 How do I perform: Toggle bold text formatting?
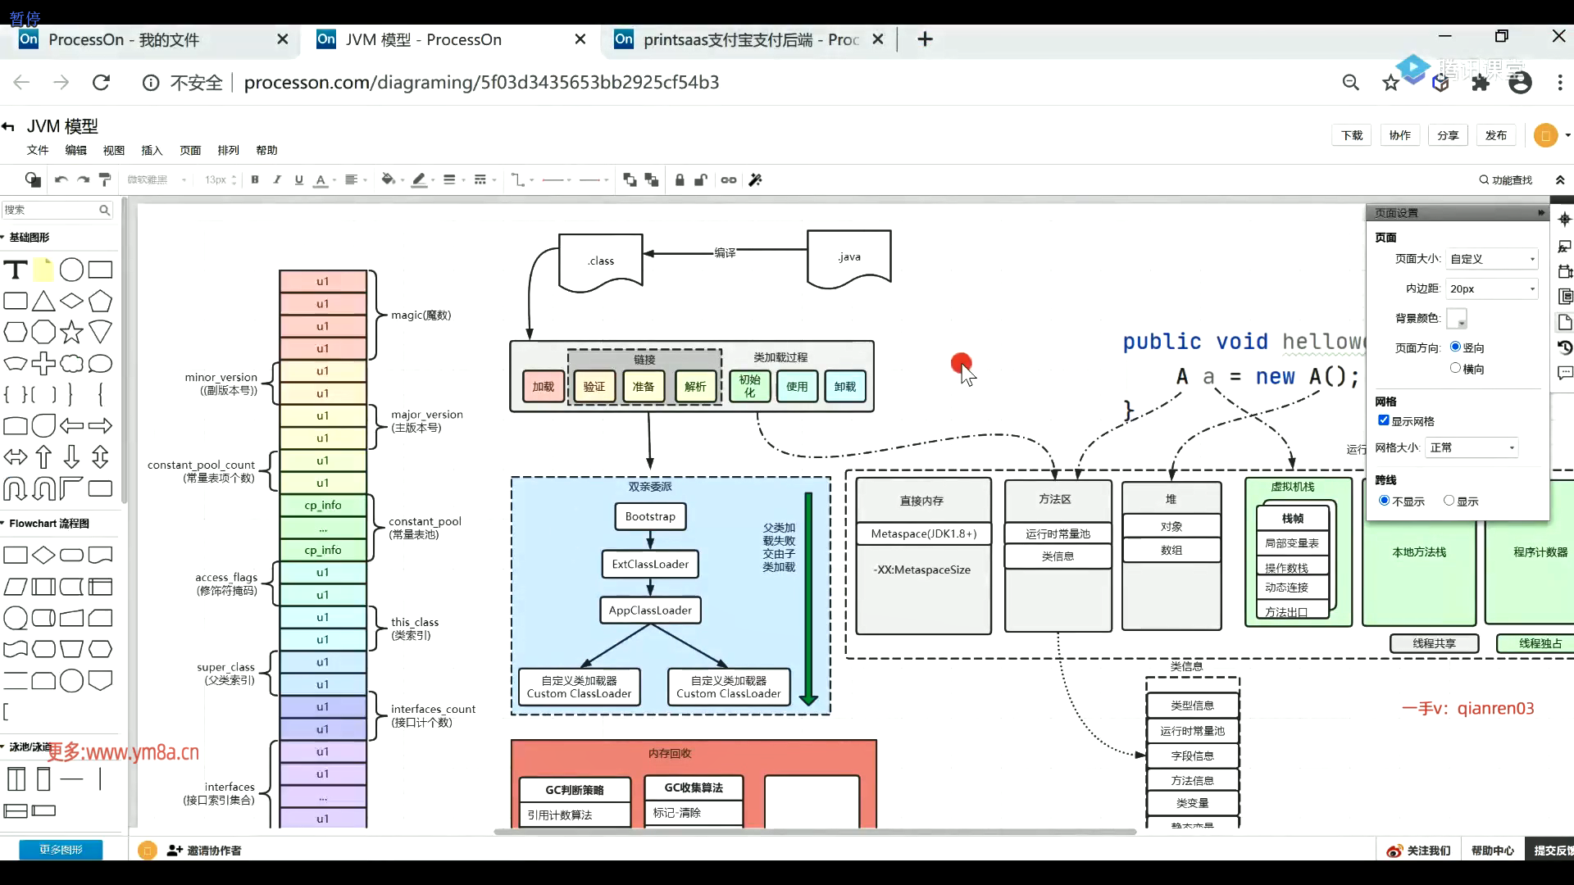point(255,179)
